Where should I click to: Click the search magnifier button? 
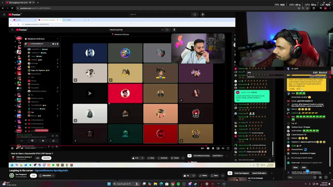[195, 15]
